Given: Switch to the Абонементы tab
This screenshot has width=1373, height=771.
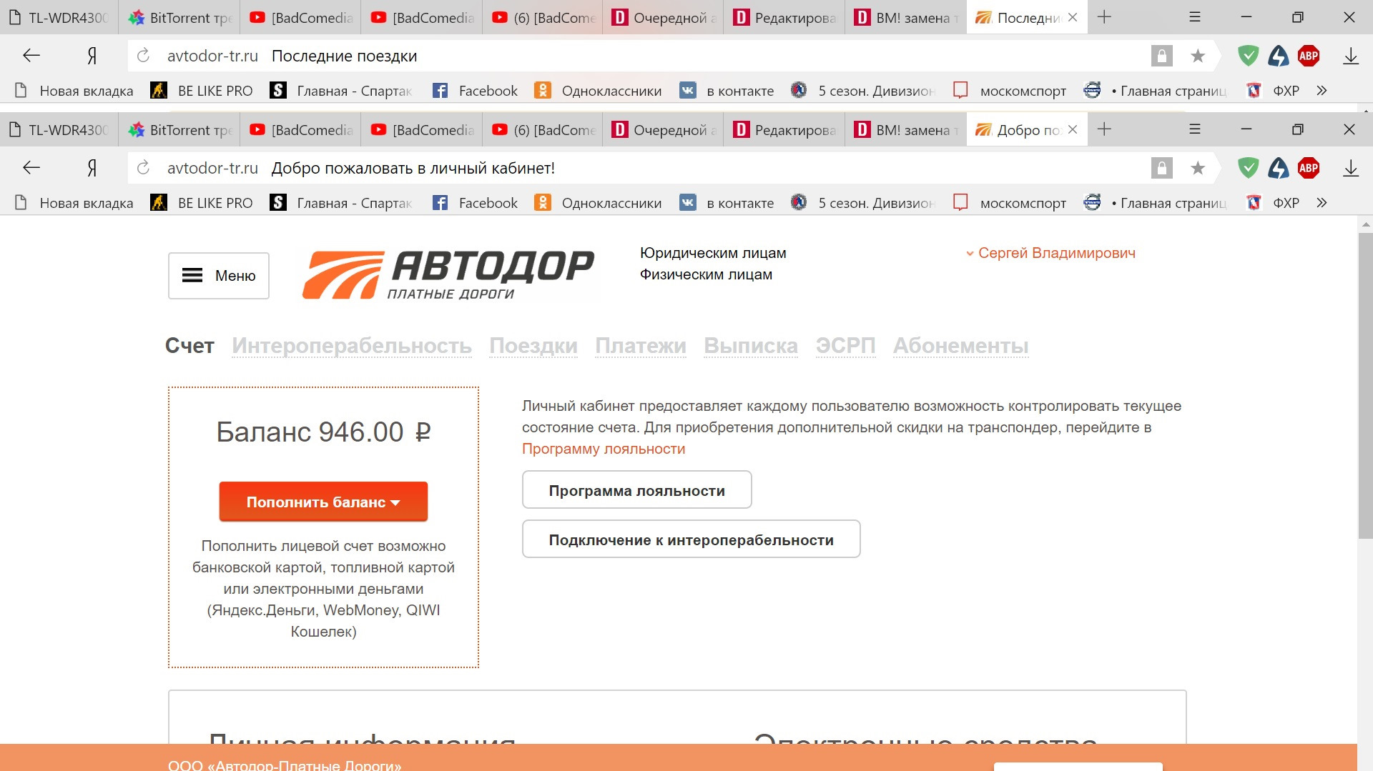Looking at the screenshot, I should (x=961, y=346).
